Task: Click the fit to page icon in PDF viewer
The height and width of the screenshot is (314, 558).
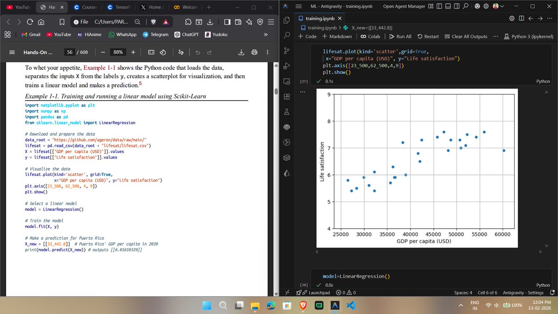Action: pyautogui.click(x=151, y=53)
